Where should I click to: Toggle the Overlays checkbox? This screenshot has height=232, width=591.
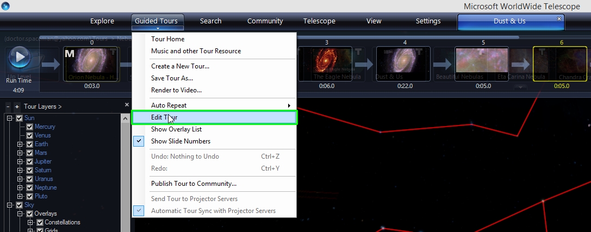(x=29, y=214)
